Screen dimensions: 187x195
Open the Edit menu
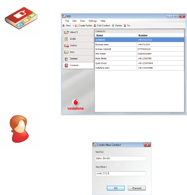pos(74,21)
